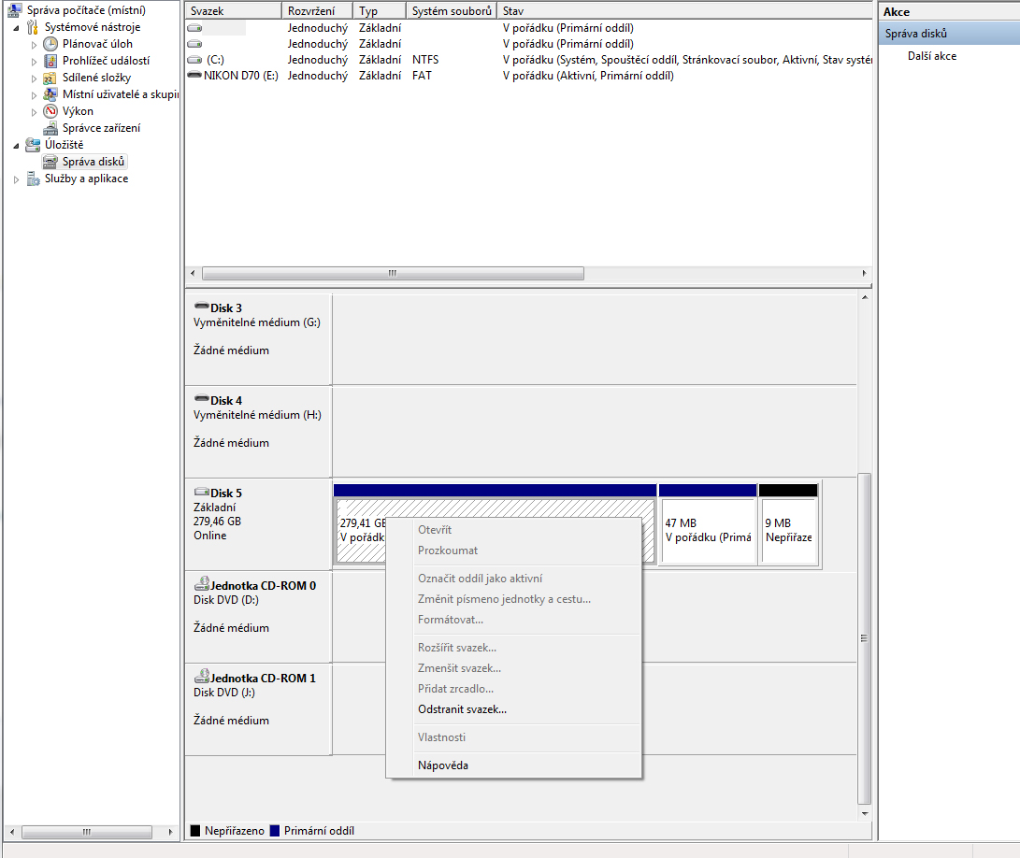Click the blue Primární oddíl legend swatch
The height and width of the screenshot is (858, 1020).
coord(275,831)
